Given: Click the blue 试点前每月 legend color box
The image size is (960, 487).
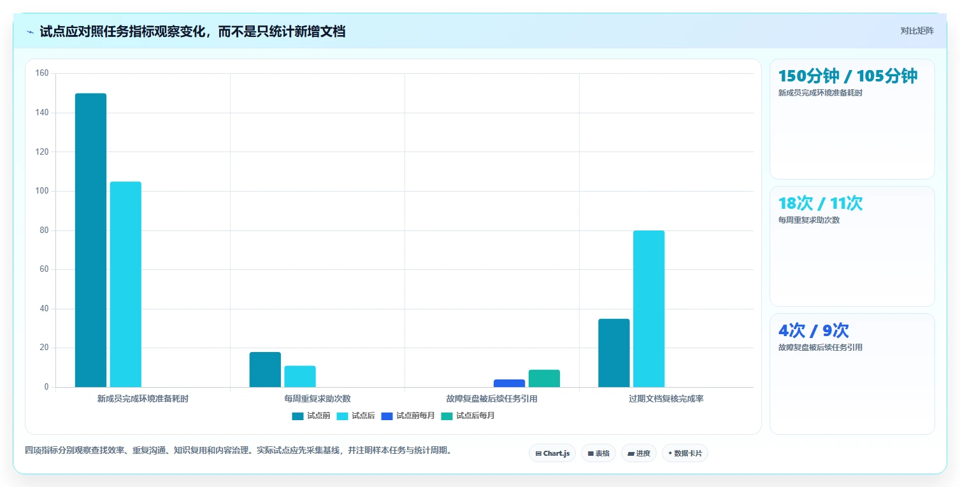Looking at the screenshot, I should click(387, 416).
